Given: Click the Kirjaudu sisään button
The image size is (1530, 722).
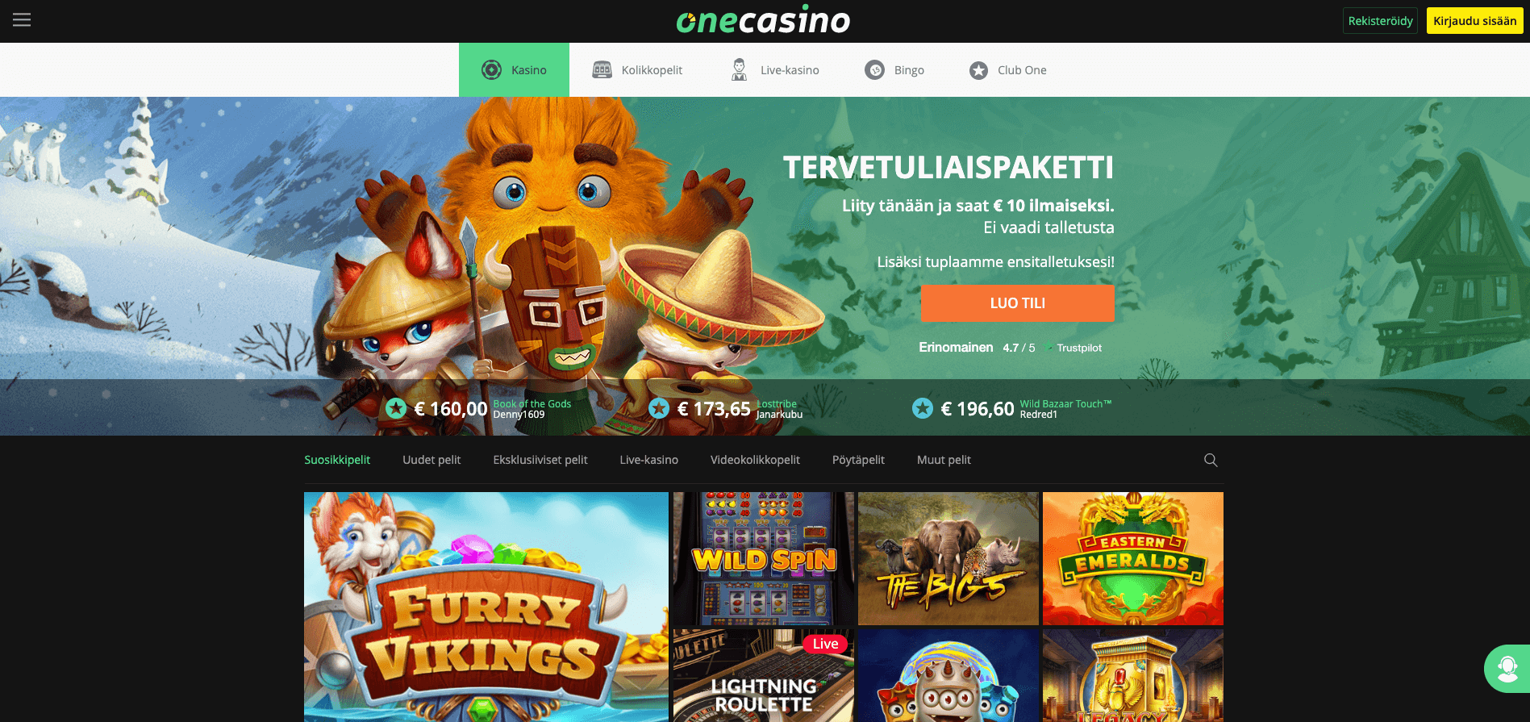Looking at the screenshot, I should 1474,21.
